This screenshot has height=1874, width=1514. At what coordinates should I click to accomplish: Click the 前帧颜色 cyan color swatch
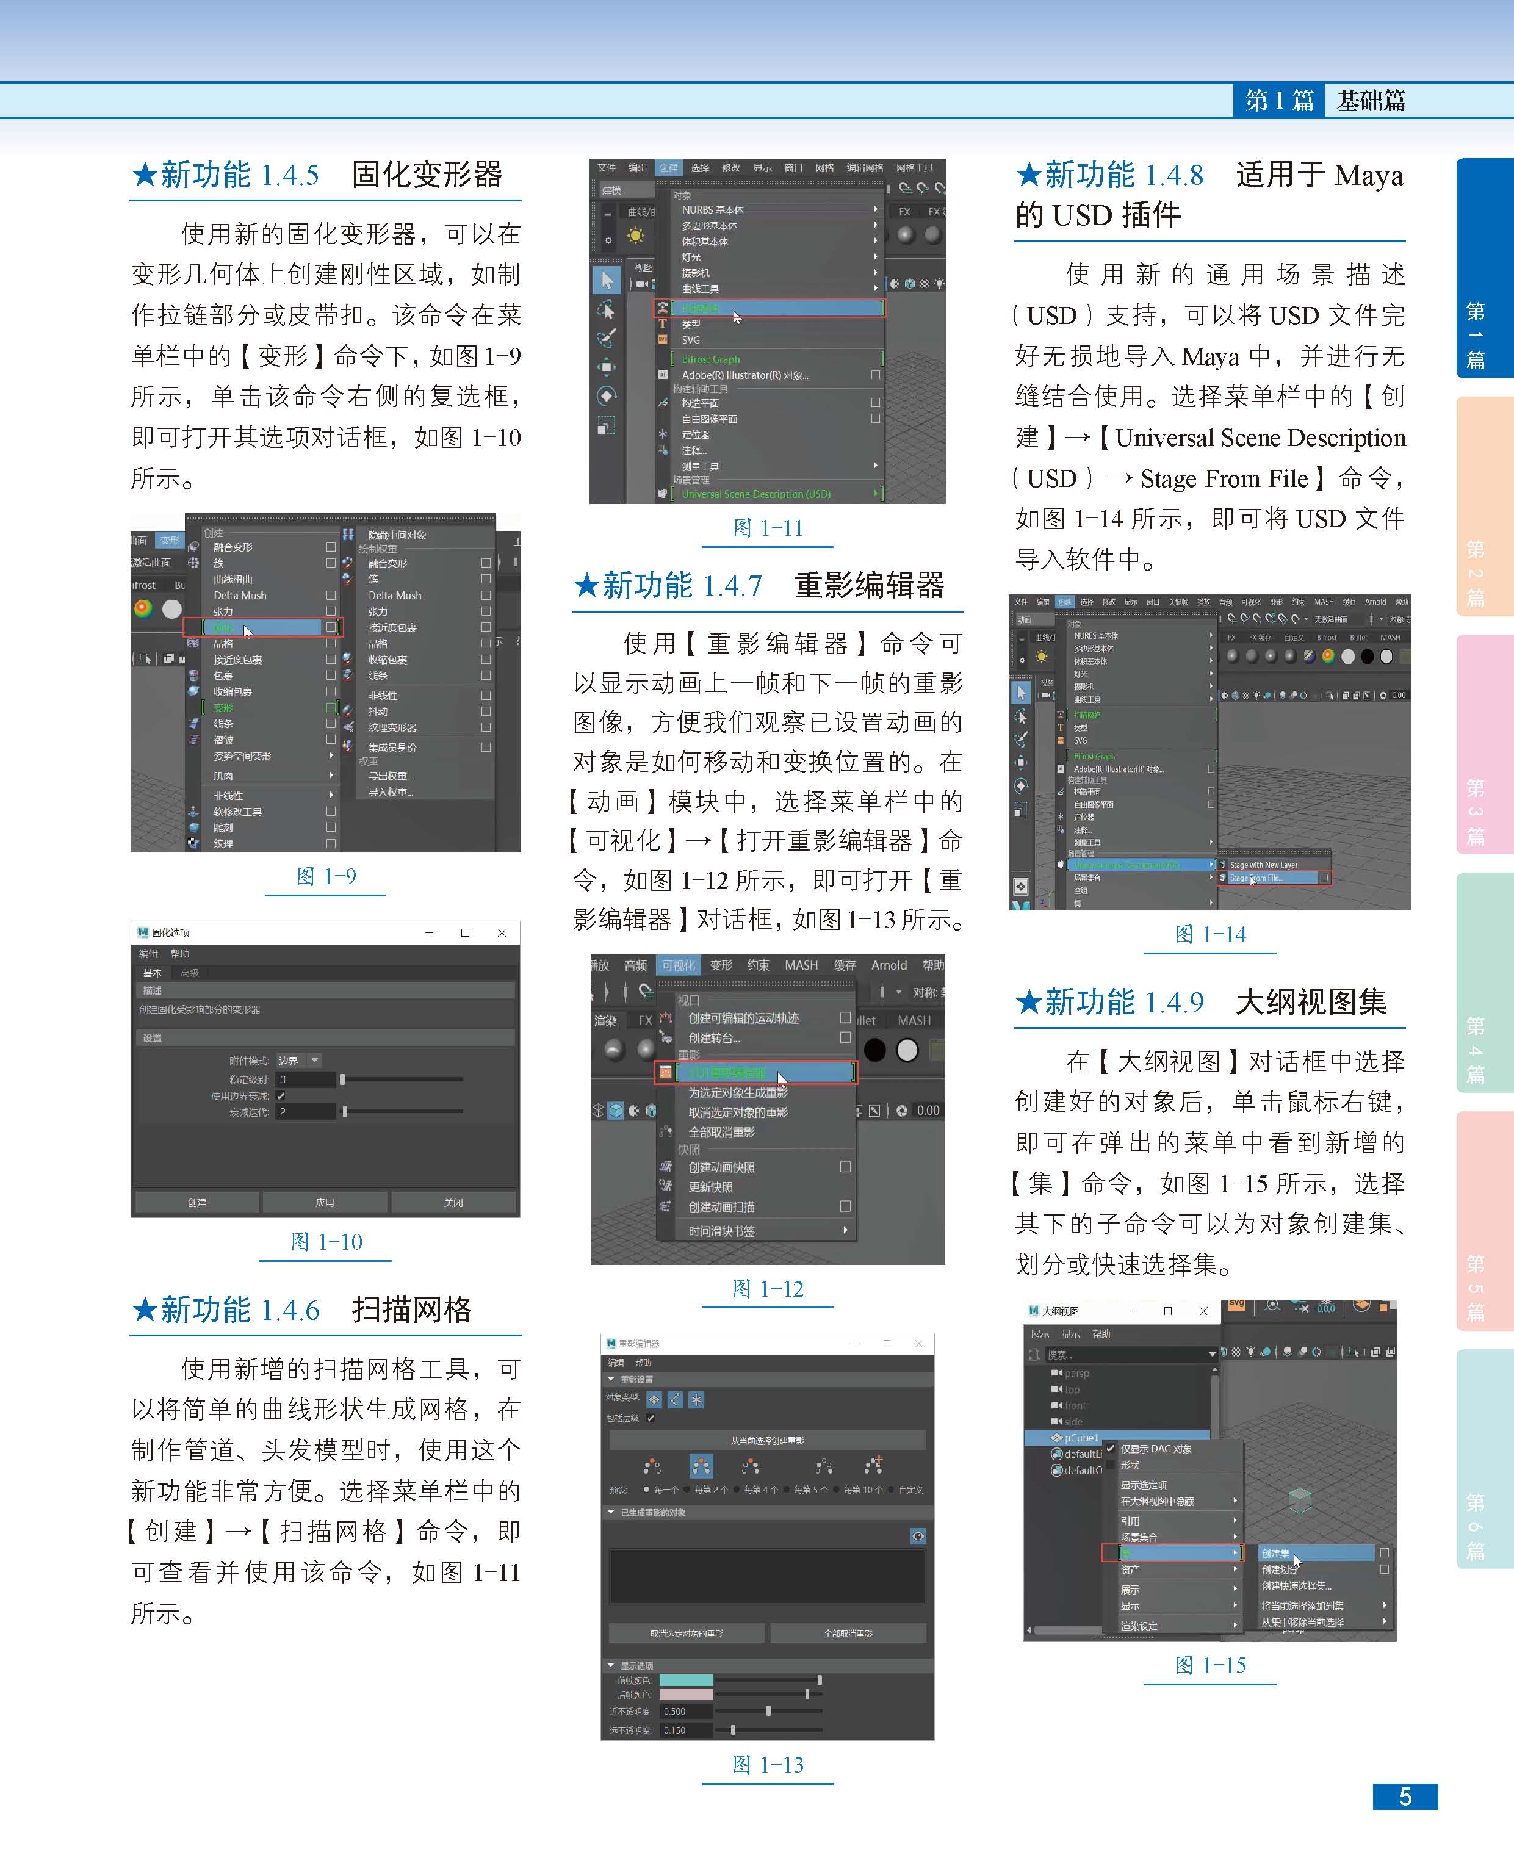687,1681
